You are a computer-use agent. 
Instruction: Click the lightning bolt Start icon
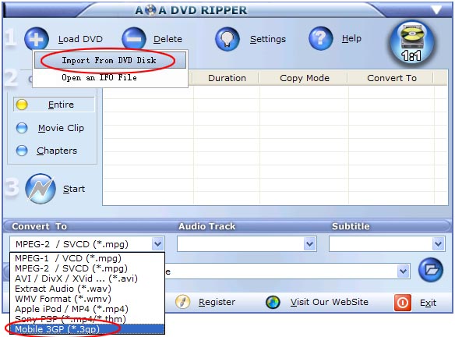(x=41, y=189)
